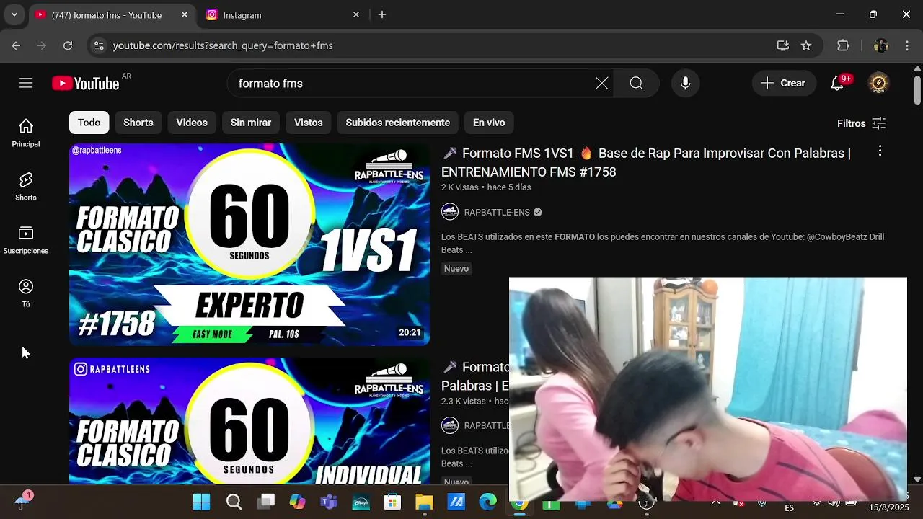Reload the page
923x519 pixels.
[x=68, y=45]
